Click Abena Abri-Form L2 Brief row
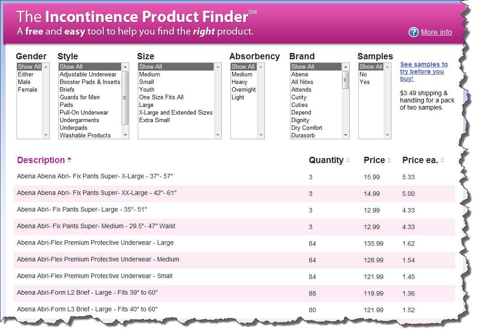The width and height of the screenshot is (479, 336). (234, 293)
